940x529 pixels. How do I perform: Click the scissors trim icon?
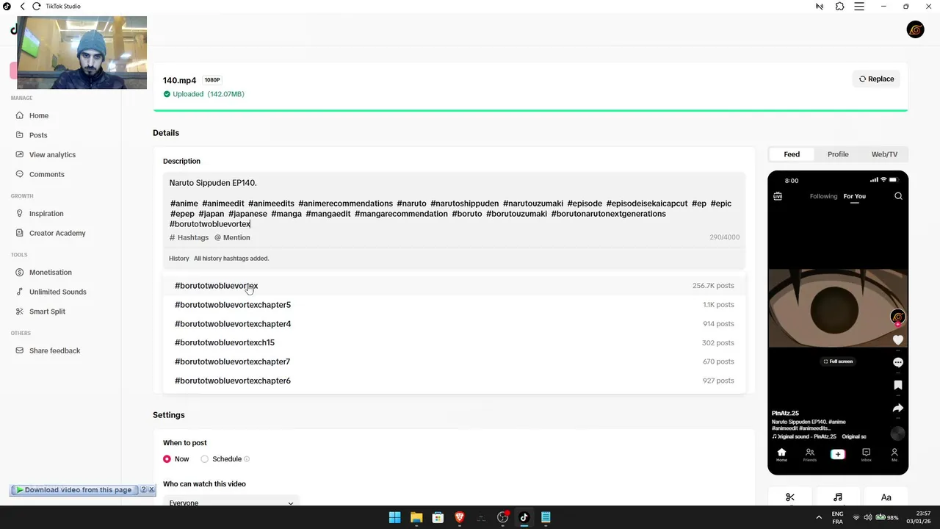pos(790,497)
